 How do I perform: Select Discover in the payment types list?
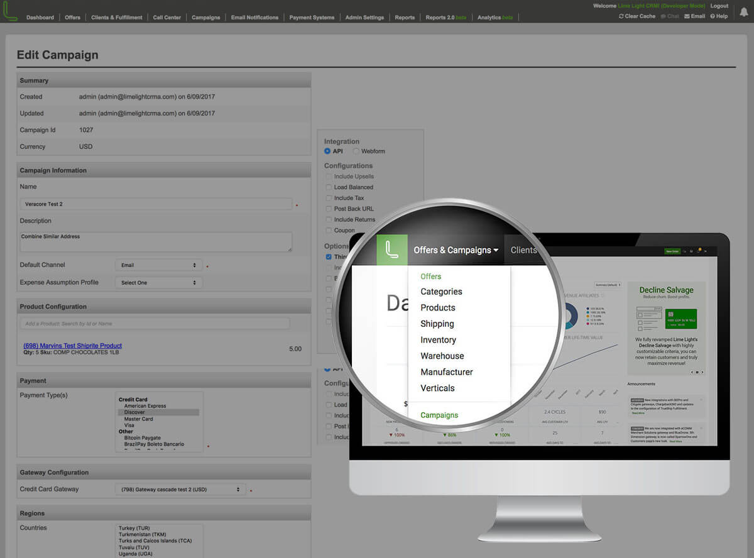(158, 412)
